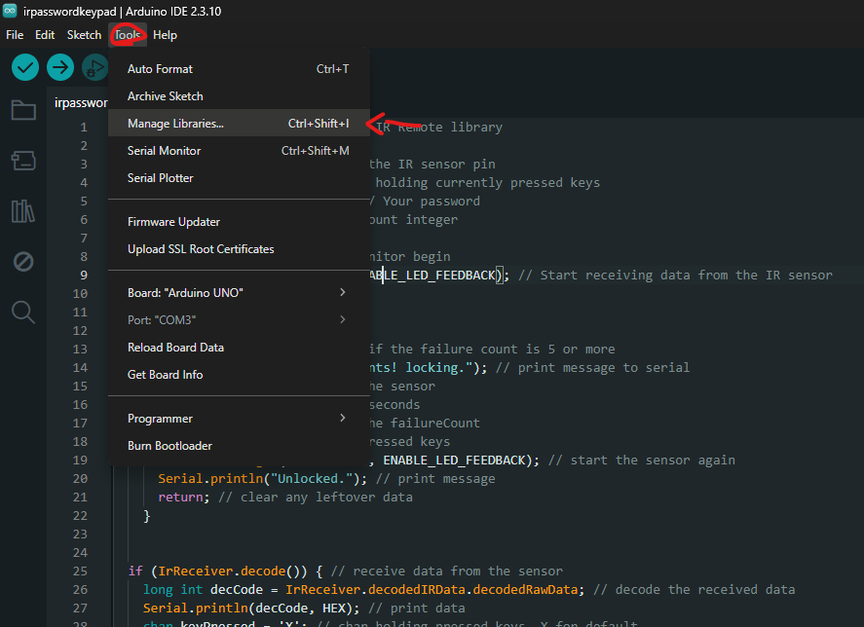Start debugging with the Debug toolbar icon
Image resolution: width=864 pixels, height=627 pixels.
click(94, 68)
